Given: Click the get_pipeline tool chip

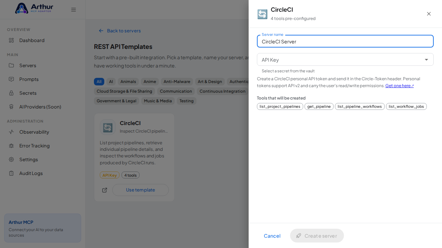Looking at the screenshot, I should pyautogui.click(x=319, y=106).
